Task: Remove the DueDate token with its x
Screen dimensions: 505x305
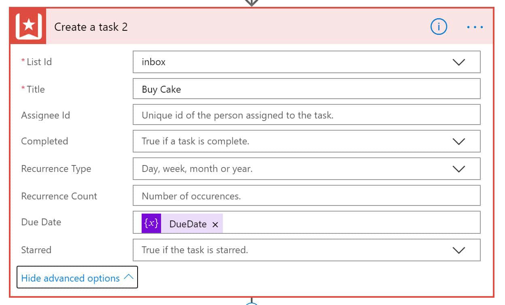Action: (215, 225)
